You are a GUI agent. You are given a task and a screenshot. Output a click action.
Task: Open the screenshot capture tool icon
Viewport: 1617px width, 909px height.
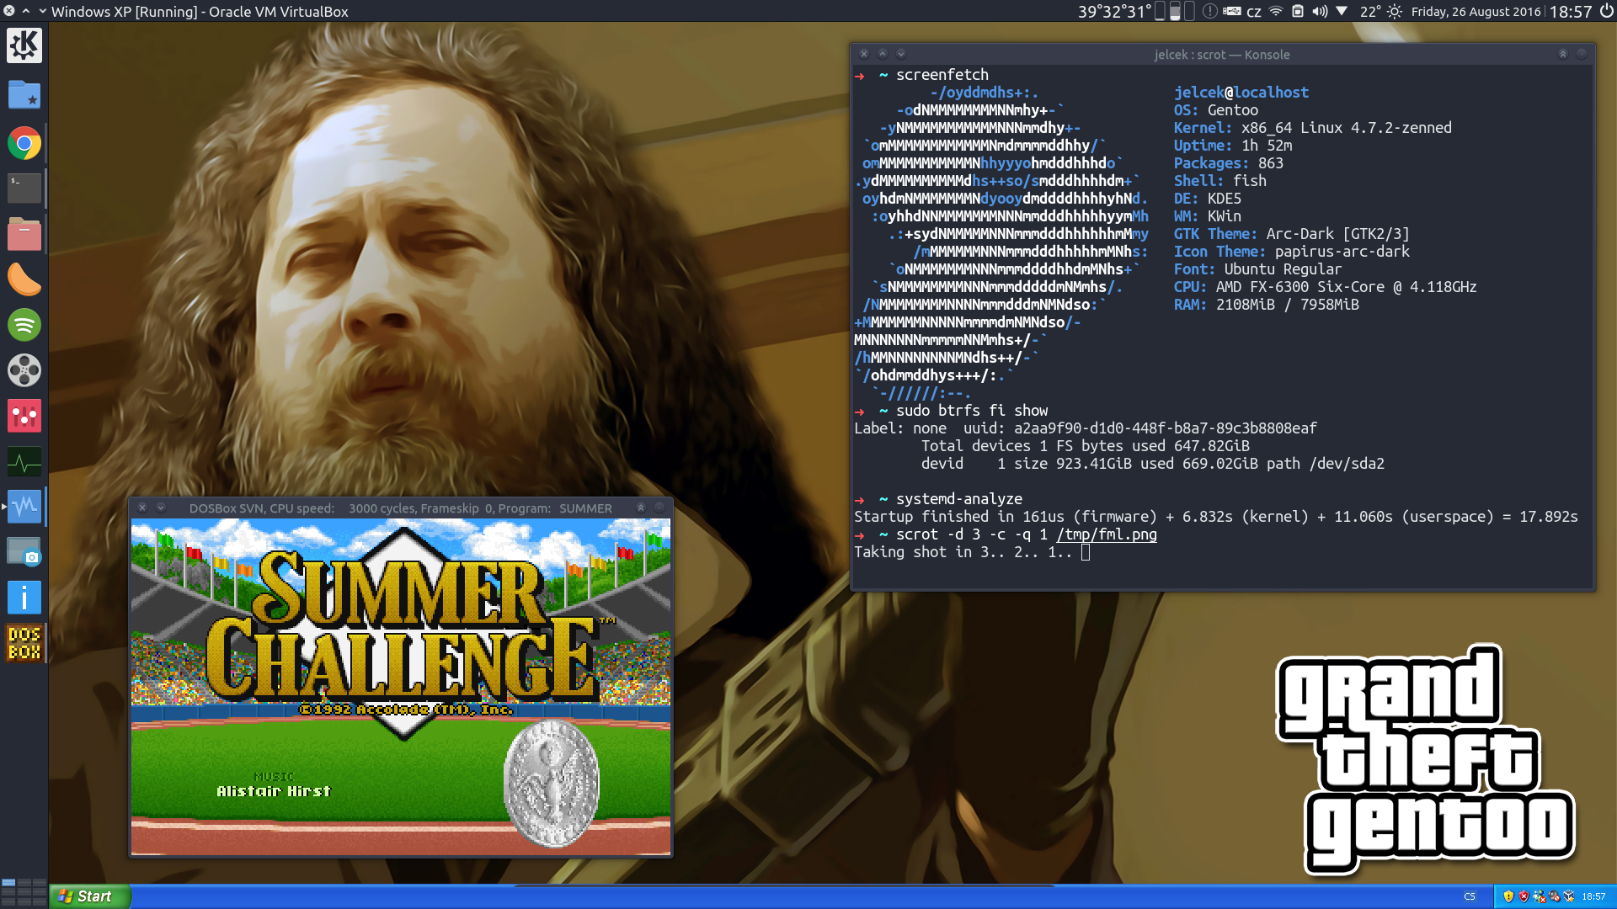coord(24,552)
